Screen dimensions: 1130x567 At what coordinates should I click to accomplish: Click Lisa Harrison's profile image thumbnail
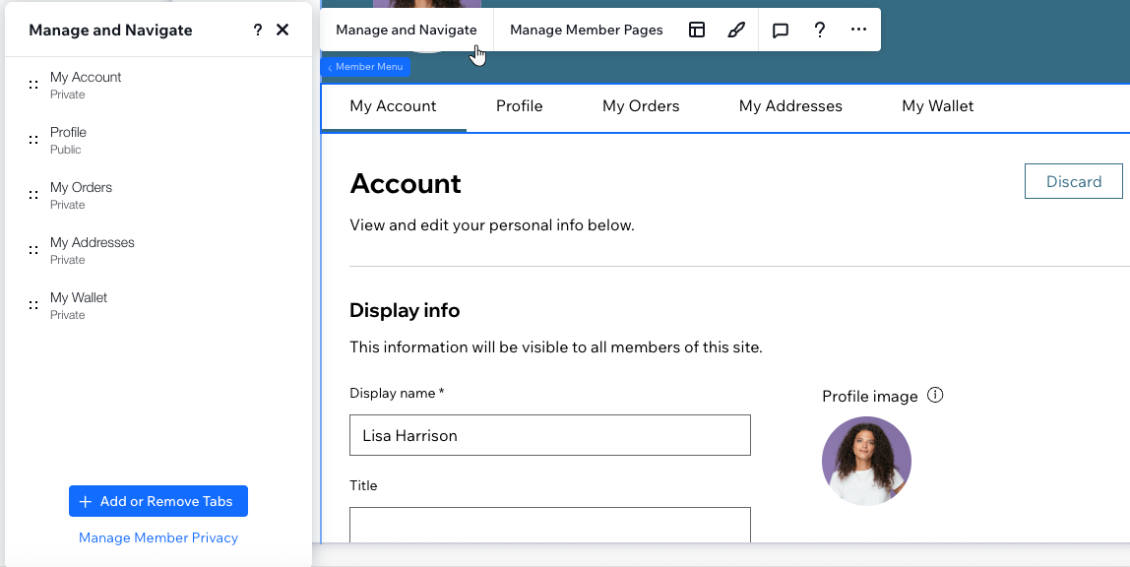click(866, 460)
